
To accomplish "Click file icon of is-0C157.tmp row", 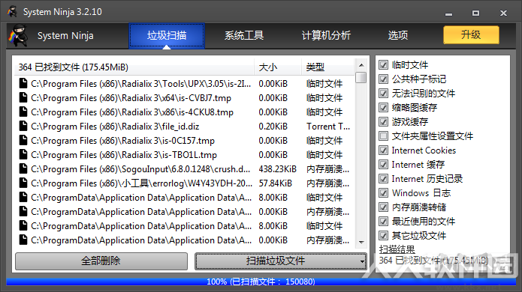I will point(23,140).
